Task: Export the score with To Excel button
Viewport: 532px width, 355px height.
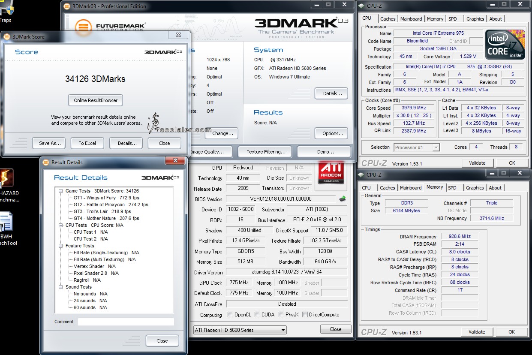Action: click(x=87, y=143)
